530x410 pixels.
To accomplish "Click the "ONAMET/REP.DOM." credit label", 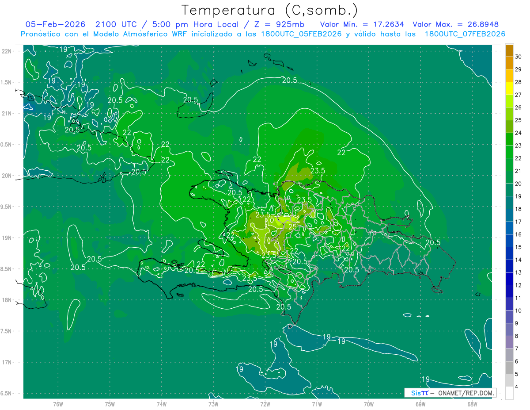I will click(466, 393).
